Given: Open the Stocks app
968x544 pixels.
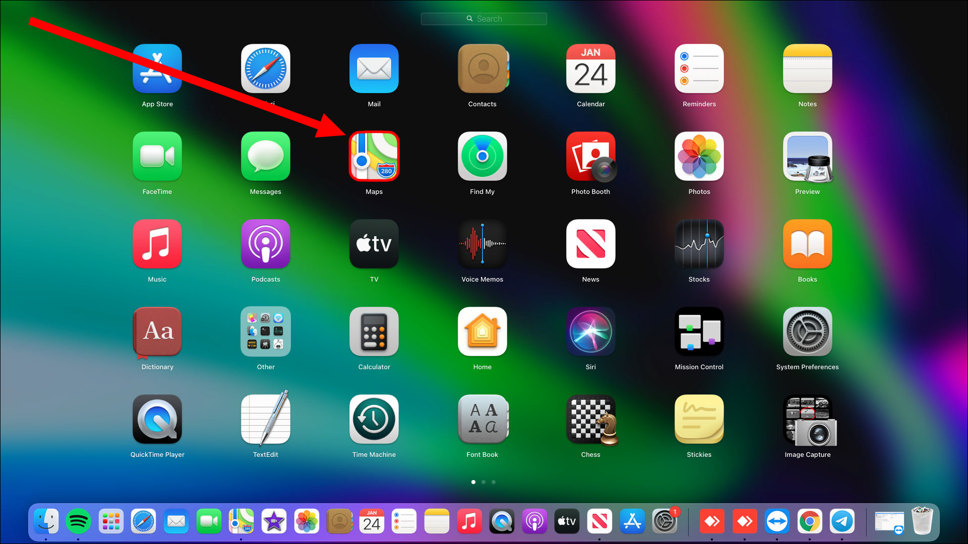Looking at the screenshot, I should pyautogui.click(x=699, y=244).
